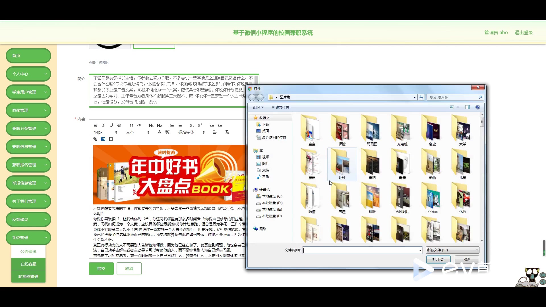
Task: Insert a blockquote in the editor
Action: click(x=131, y=125)
